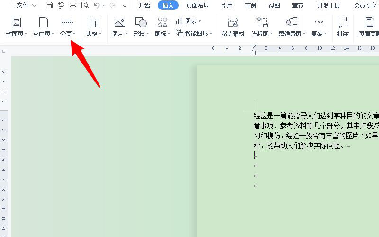
Task: Add a comment with 批注 icon
Action: (x=343, y=22)
